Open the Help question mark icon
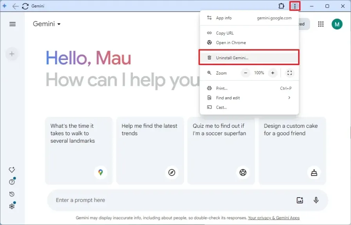 tap(12, 182)
